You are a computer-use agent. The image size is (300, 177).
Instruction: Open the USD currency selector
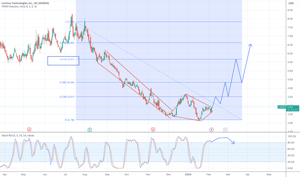[291, 3]
